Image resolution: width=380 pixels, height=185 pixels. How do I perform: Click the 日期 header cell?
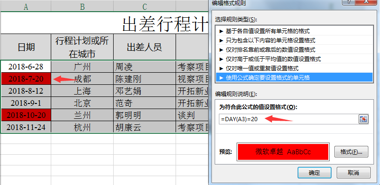coord(26,47)
